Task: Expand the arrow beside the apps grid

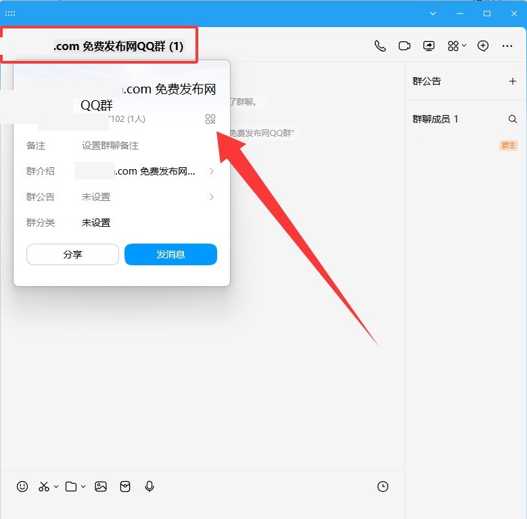Action: tap(464, 45)
